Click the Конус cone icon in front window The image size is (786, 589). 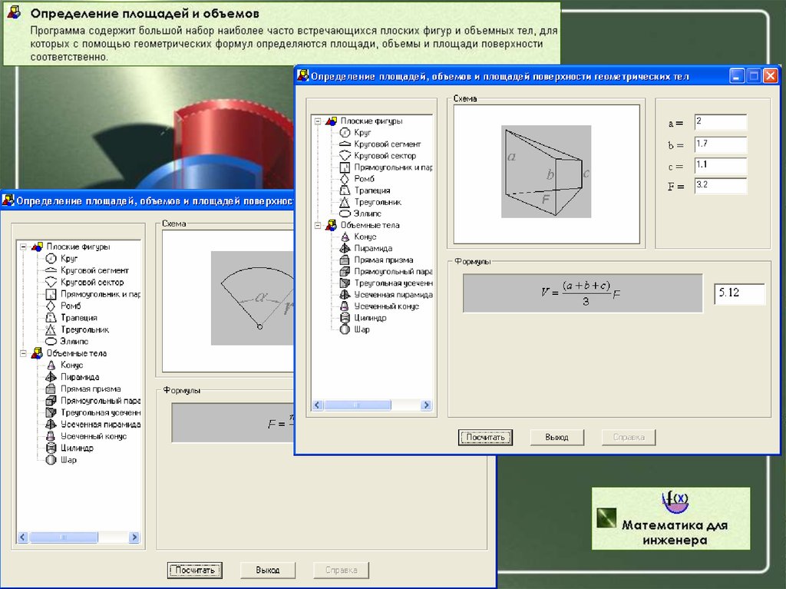pos(345,237)
